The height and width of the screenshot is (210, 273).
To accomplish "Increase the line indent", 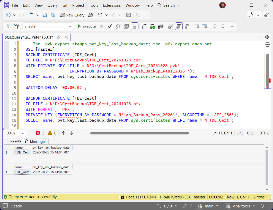I will click(x=223, y=26).
